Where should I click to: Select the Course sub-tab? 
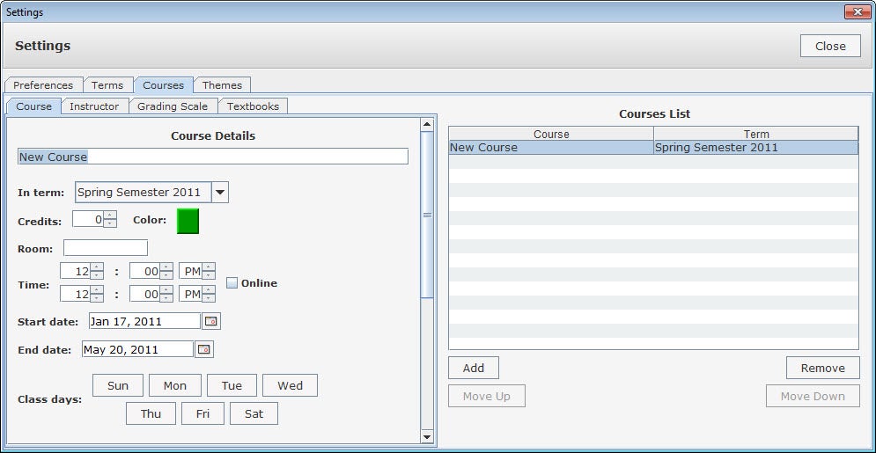tap(33, 106)
